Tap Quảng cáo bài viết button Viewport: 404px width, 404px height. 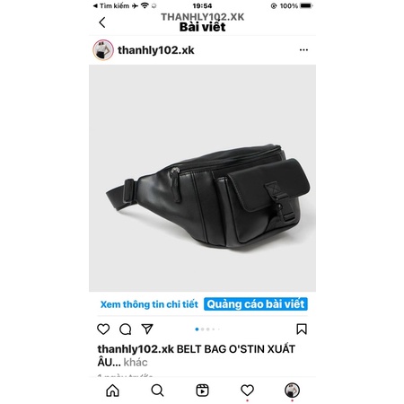tap(256, 304)
